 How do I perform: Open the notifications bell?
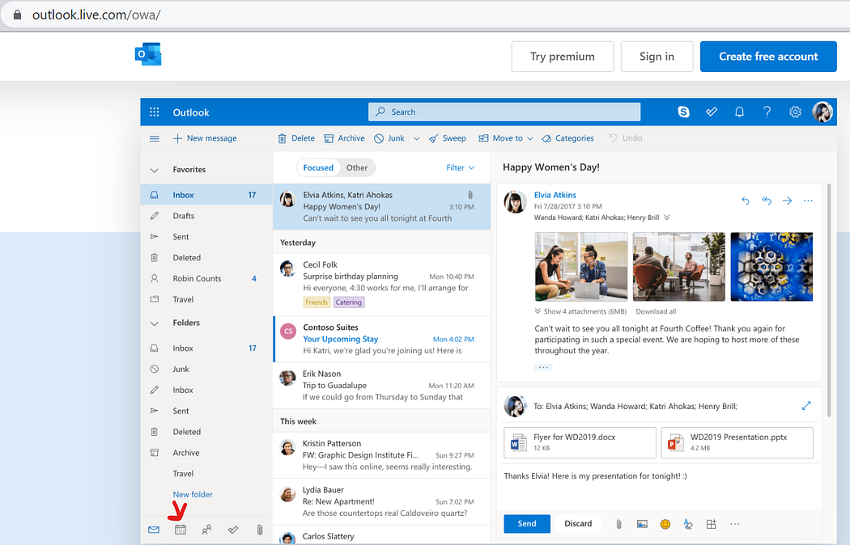(x=739, y=112)
